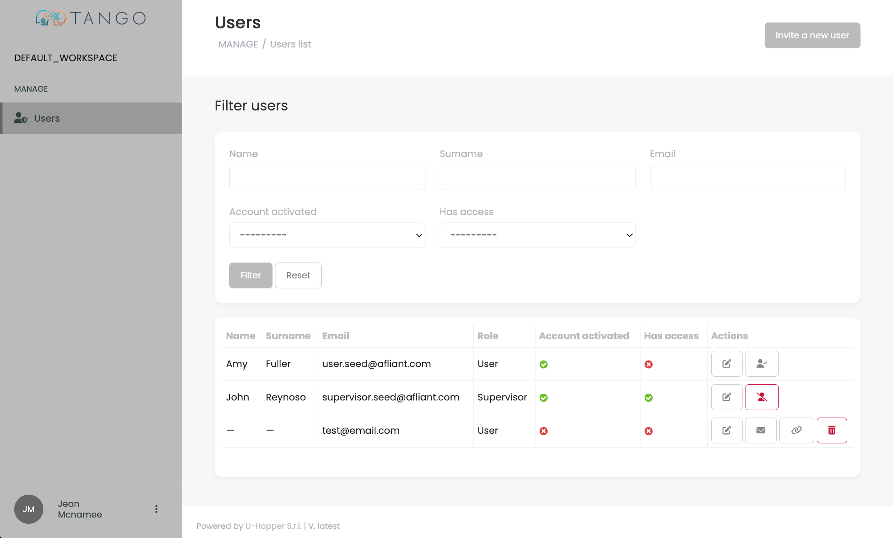
Task: Open the Account activated dropdown
Action: [327, 235]
